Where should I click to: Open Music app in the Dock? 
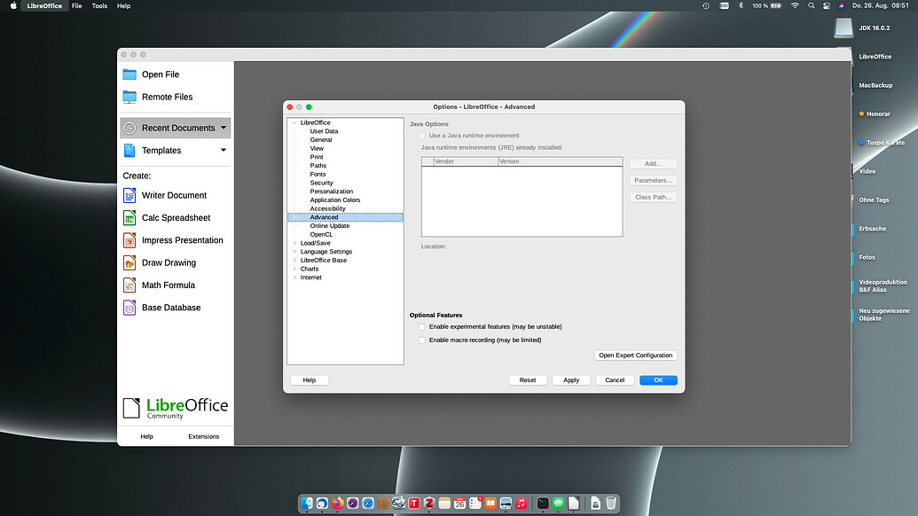coord(521,503)
